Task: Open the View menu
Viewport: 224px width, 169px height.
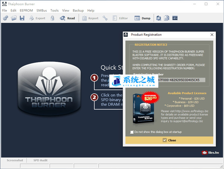Action: point(66,10)
